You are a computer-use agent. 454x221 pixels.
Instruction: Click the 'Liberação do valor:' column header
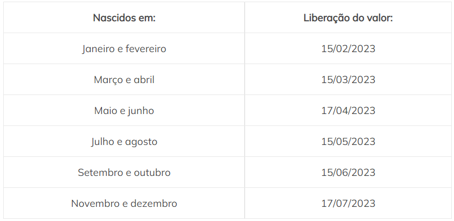pyautogui.click(x=348, y=18)
